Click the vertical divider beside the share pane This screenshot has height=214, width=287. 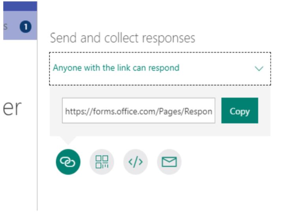tap(37, 125)
